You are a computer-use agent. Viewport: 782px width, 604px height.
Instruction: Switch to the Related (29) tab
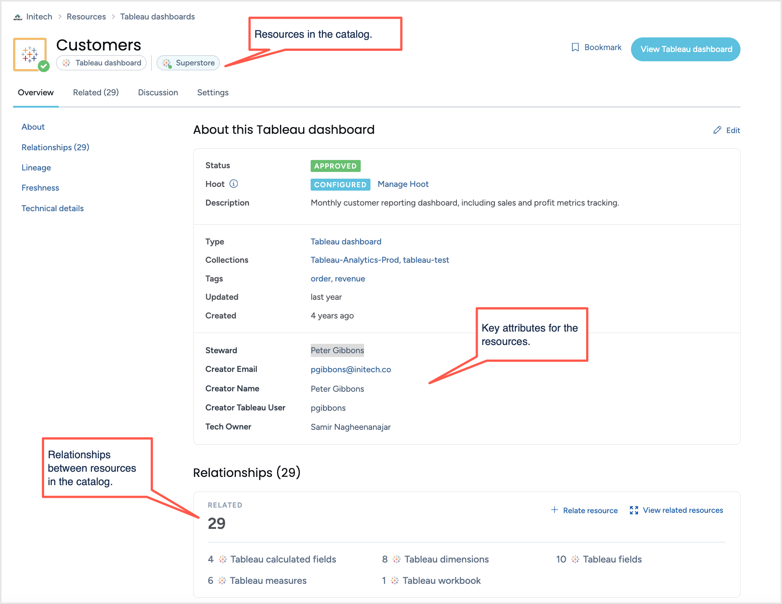[96, 93]
